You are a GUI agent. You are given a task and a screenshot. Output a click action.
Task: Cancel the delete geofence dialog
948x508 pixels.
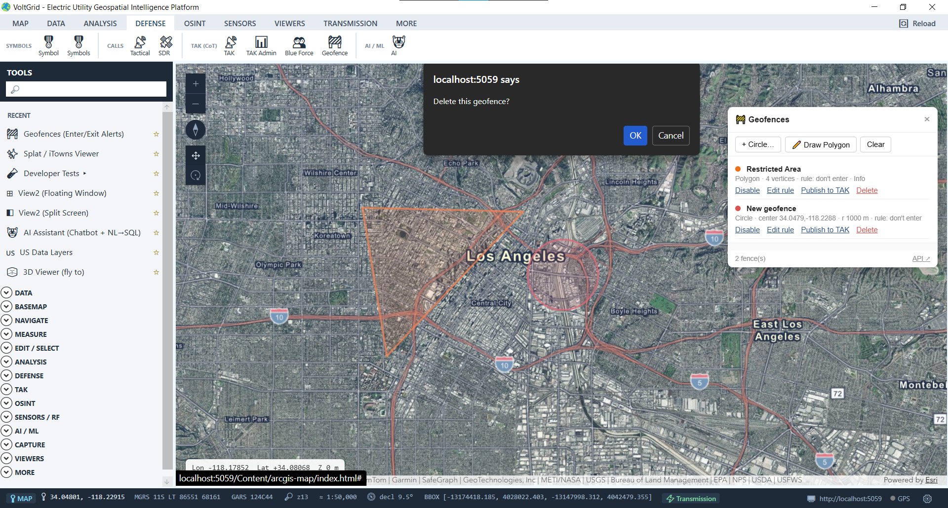click(671, 136)
